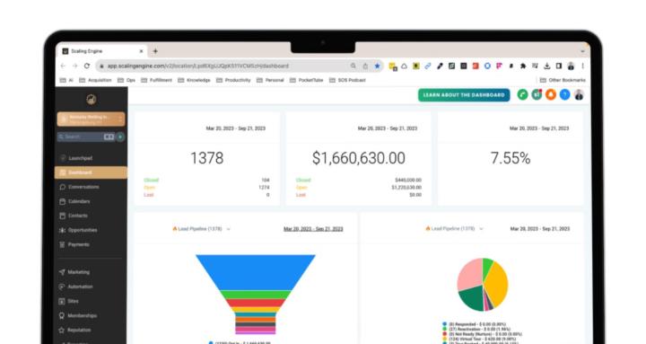Open the user profile avatar in header
This screenshot has width=646, height=344.
point(579,95)
